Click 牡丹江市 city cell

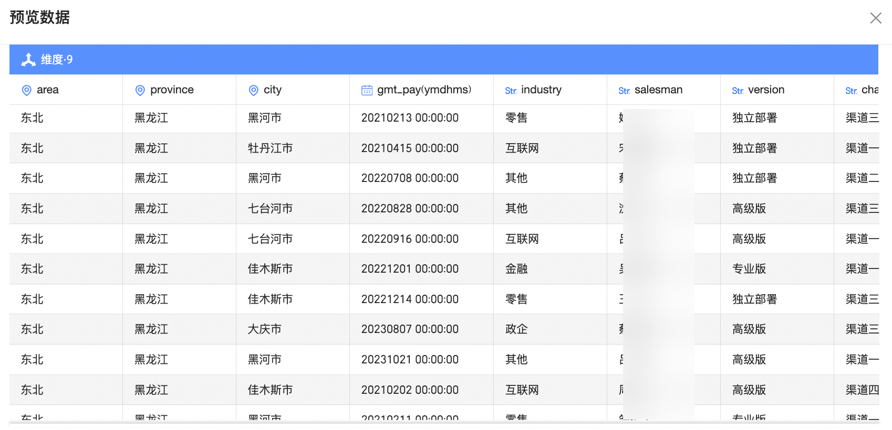(270, 148)
